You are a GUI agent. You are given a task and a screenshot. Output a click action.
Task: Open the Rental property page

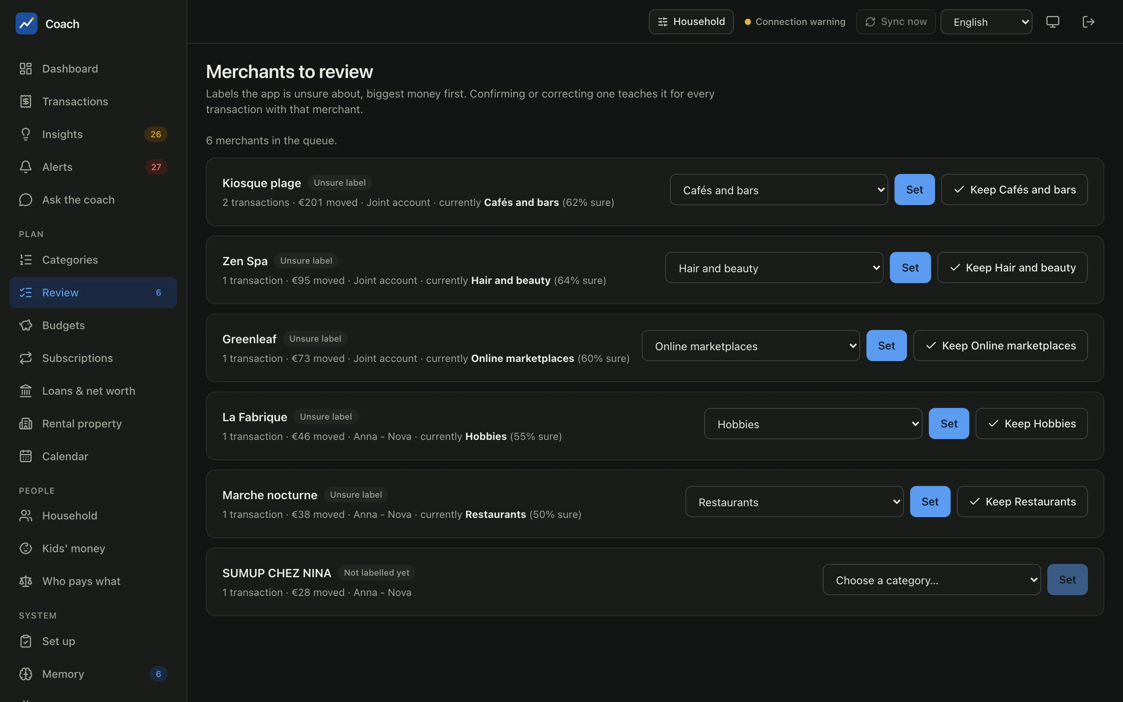point(93,424)
